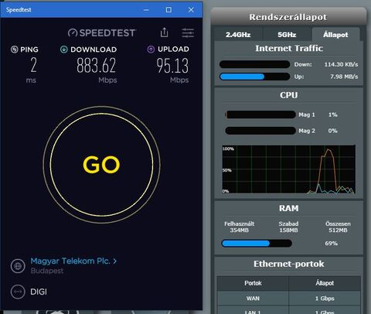Click the 69% RAM percentage
371x314 pixels.
[x=331, y=243]
